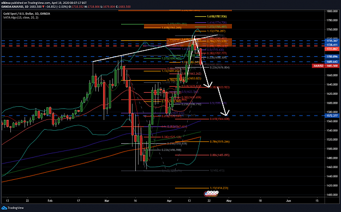Select the 0.236(1676.804) Fibonacci label
Screen dimensions: 341x212
[x=220, y=68]
